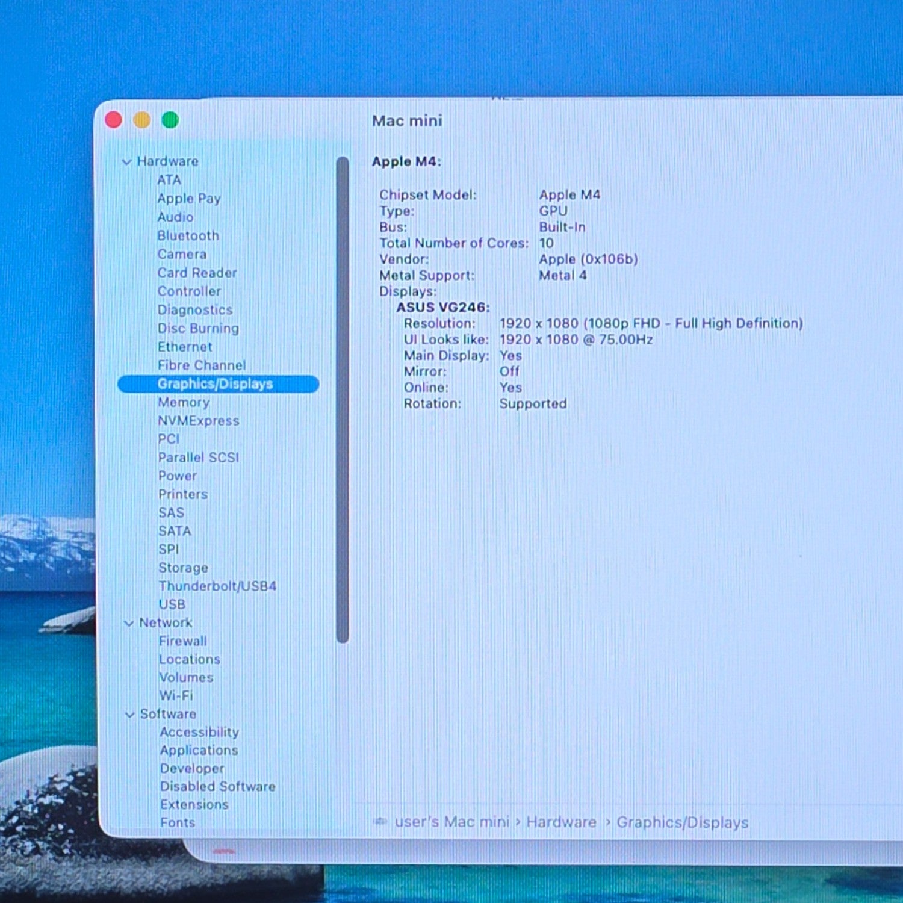Viewport: 903px width, 903px height.
Task: Open Firewall under Network
Action: click(x=183, y=641)
